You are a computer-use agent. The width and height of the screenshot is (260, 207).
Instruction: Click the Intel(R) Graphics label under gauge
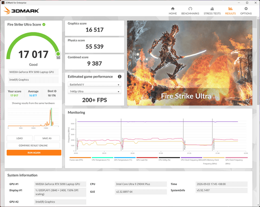[33, 80]
